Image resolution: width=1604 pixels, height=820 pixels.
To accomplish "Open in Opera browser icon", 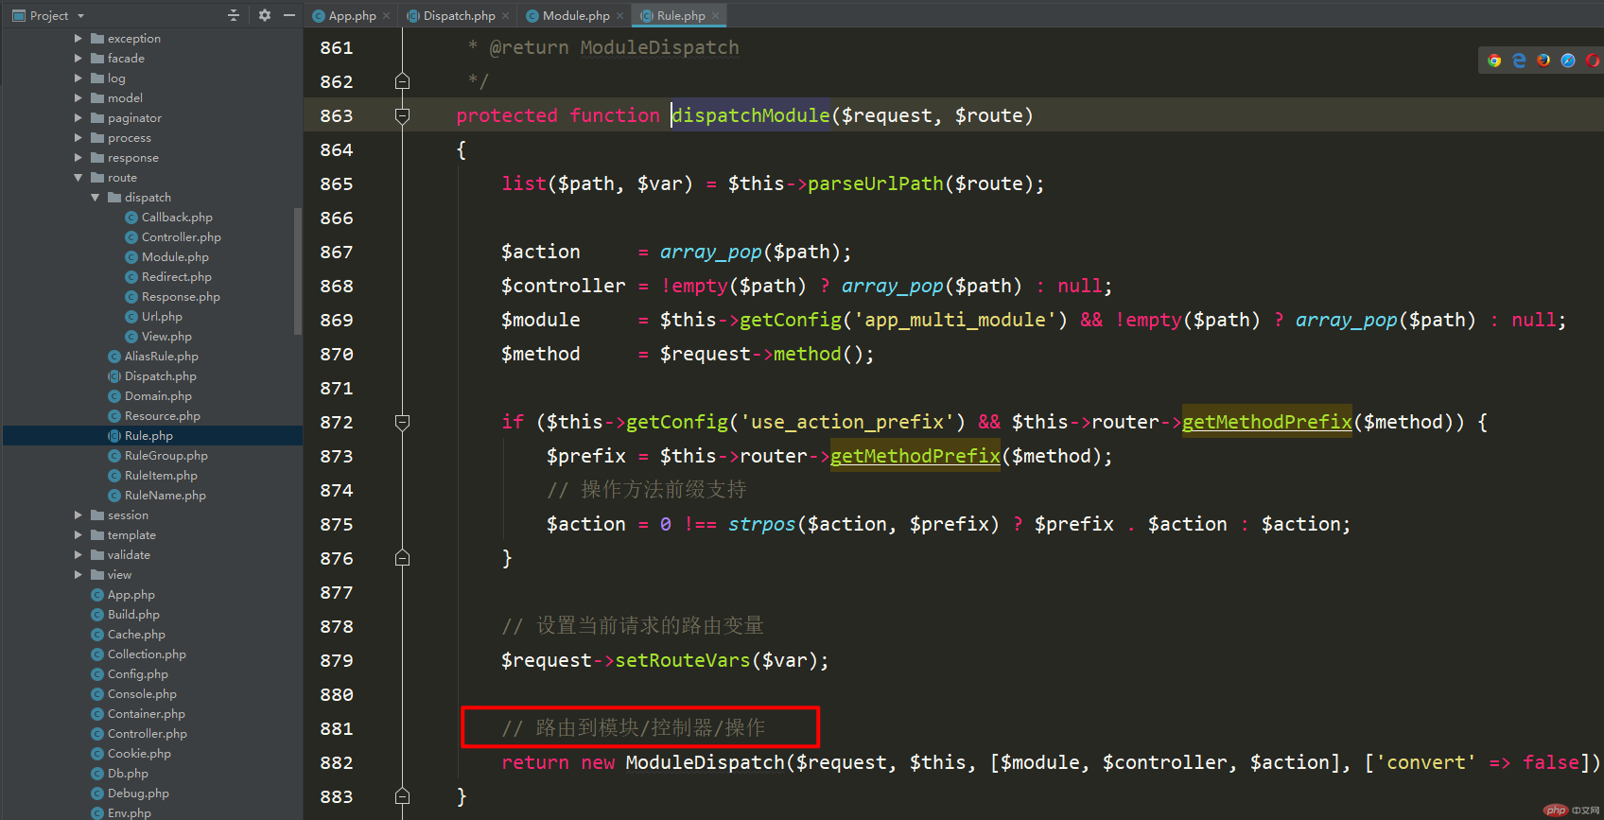I will coord(1593,61).
